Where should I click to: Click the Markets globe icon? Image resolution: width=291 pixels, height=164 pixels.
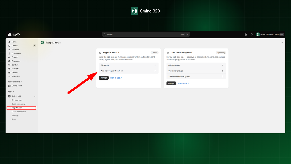pyautogui.click(x=9, y=69)
